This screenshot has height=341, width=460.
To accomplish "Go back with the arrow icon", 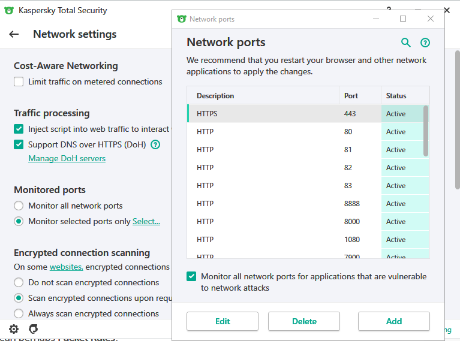I will click(14, 34).
